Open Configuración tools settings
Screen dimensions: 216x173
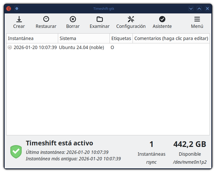click(x=131, y=19)
